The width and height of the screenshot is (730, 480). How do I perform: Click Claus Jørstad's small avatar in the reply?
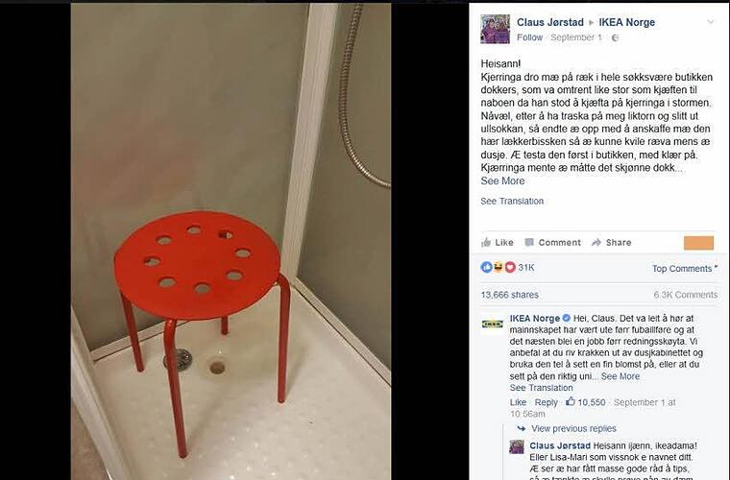click(517, 447)
